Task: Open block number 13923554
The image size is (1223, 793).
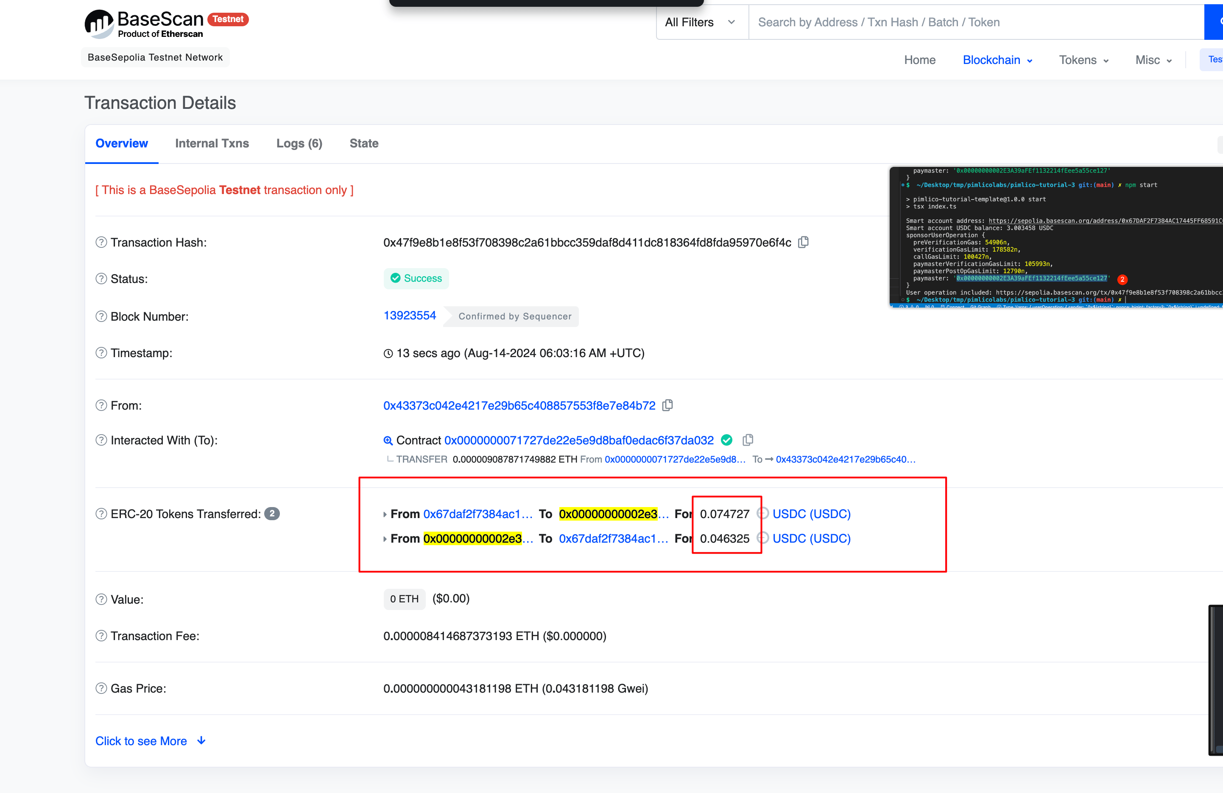Action: (410, 316)
